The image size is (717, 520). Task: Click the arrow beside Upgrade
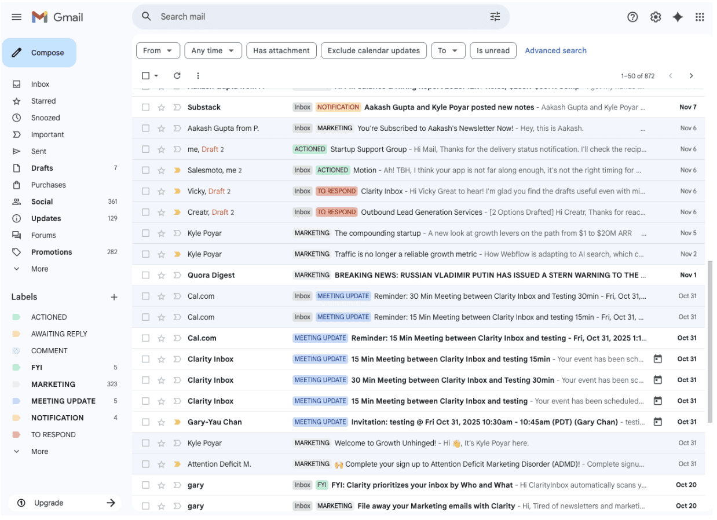click(x=111, y=503)
